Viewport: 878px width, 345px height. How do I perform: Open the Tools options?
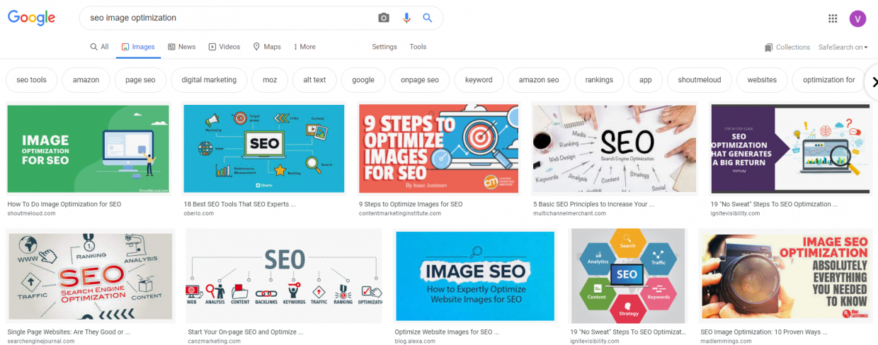click(x=418, y=47)
